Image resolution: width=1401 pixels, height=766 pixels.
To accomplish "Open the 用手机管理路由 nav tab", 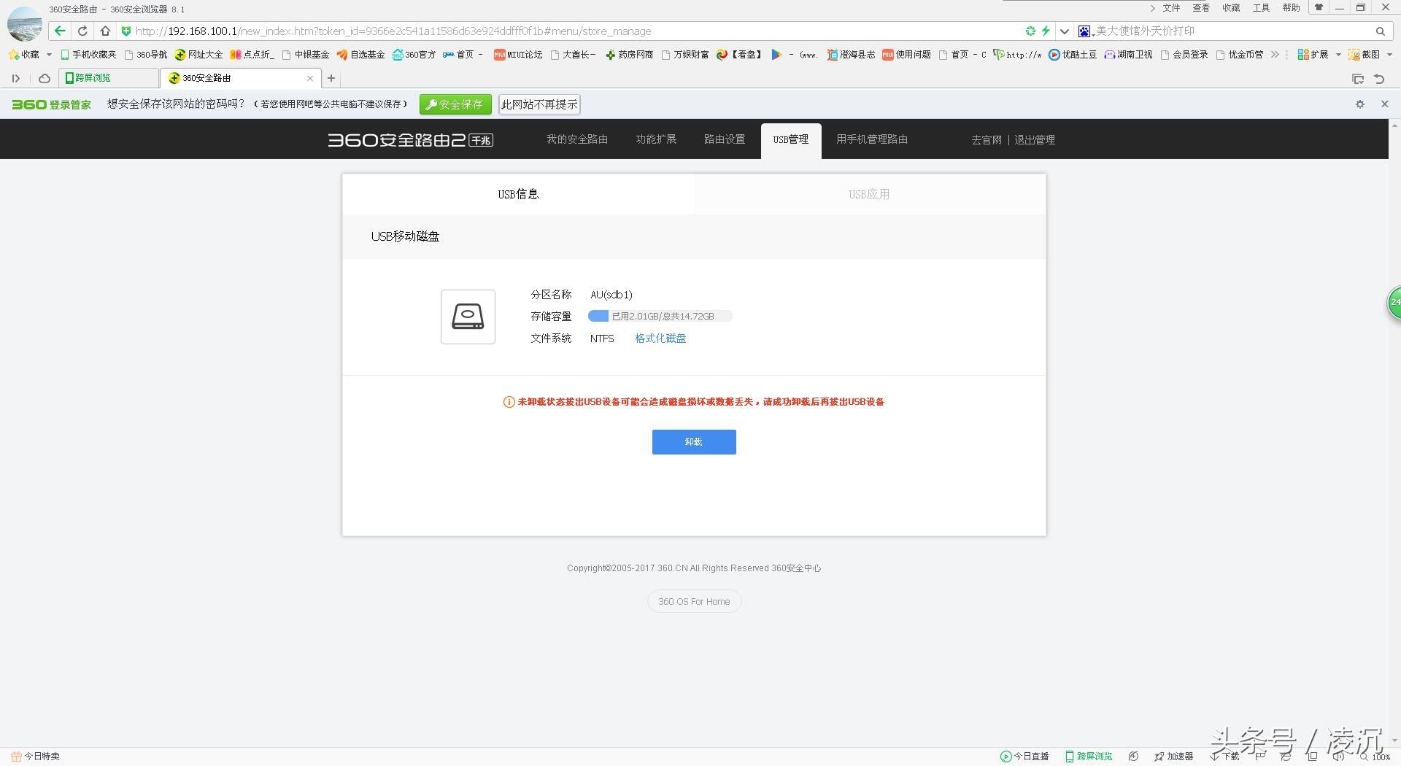I will pos(872,139).
